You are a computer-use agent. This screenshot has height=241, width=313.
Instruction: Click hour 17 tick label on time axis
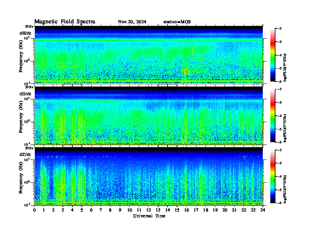(x=196, y=210)
